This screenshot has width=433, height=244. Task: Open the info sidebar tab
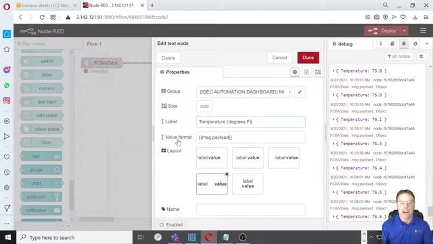[381, 43]
